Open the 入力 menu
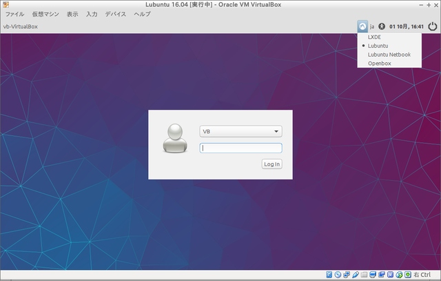Image resolution: width=441 pixels, height=281 pixels. point(92,14)
